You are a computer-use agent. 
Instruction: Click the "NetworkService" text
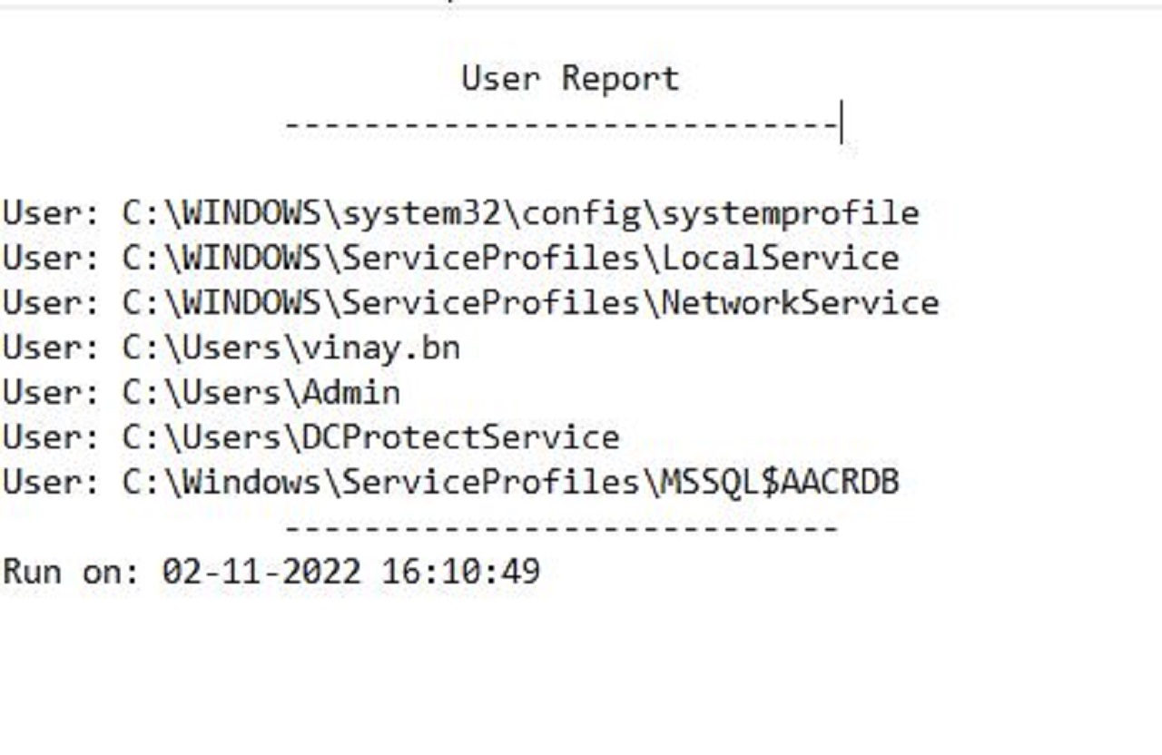800,303
